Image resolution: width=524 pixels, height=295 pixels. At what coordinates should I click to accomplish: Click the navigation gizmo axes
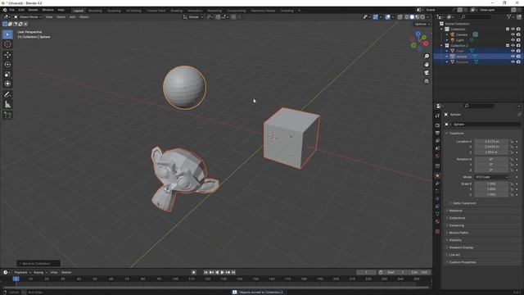(x=419, y=41)
